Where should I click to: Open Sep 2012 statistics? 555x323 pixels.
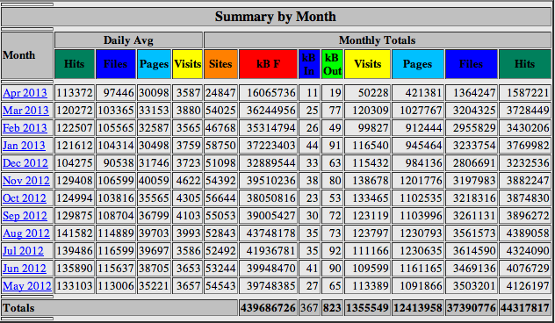[x=25, y=215]
